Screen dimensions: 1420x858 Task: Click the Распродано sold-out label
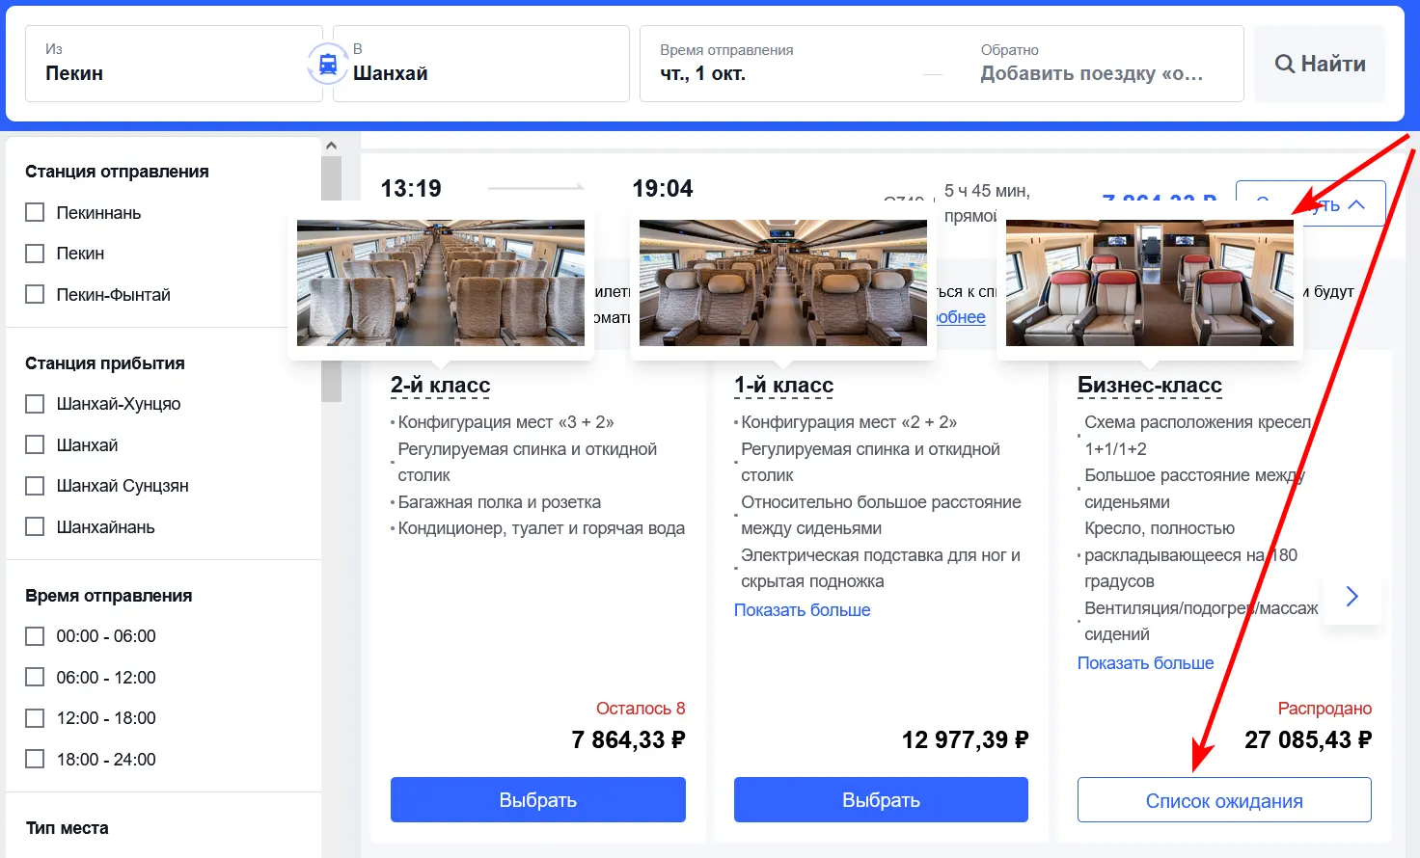point(1324,709)
